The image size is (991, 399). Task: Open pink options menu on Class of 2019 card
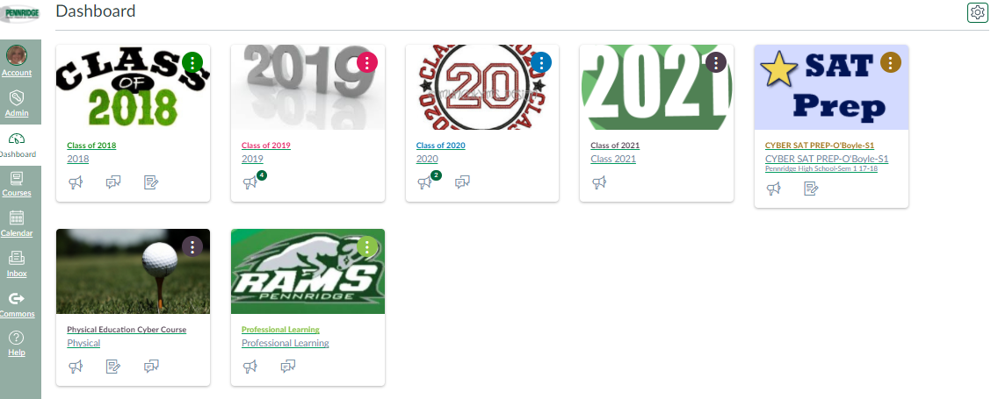pos(367,62)
